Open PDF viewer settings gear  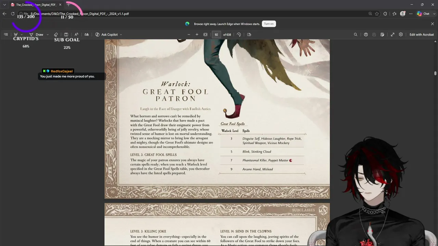point(401,35)
